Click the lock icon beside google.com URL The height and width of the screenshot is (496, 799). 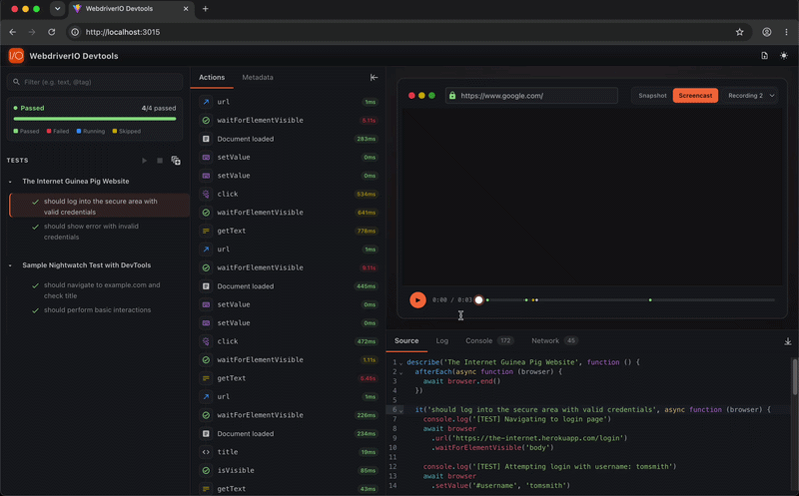(x=452, y=95)
